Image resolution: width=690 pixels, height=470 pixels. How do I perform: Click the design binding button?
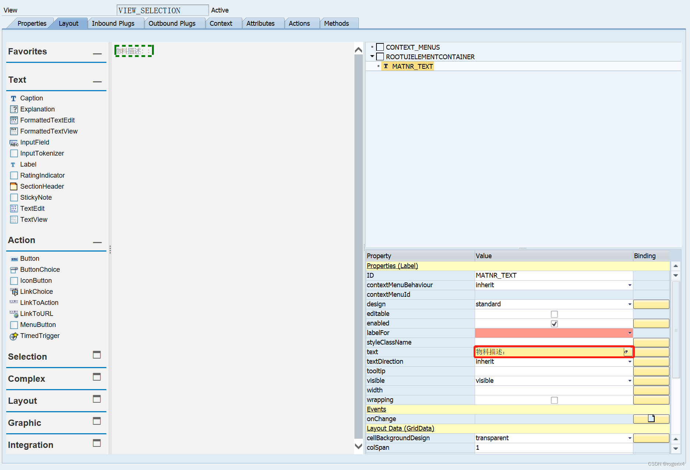click(x=651, y=304)
